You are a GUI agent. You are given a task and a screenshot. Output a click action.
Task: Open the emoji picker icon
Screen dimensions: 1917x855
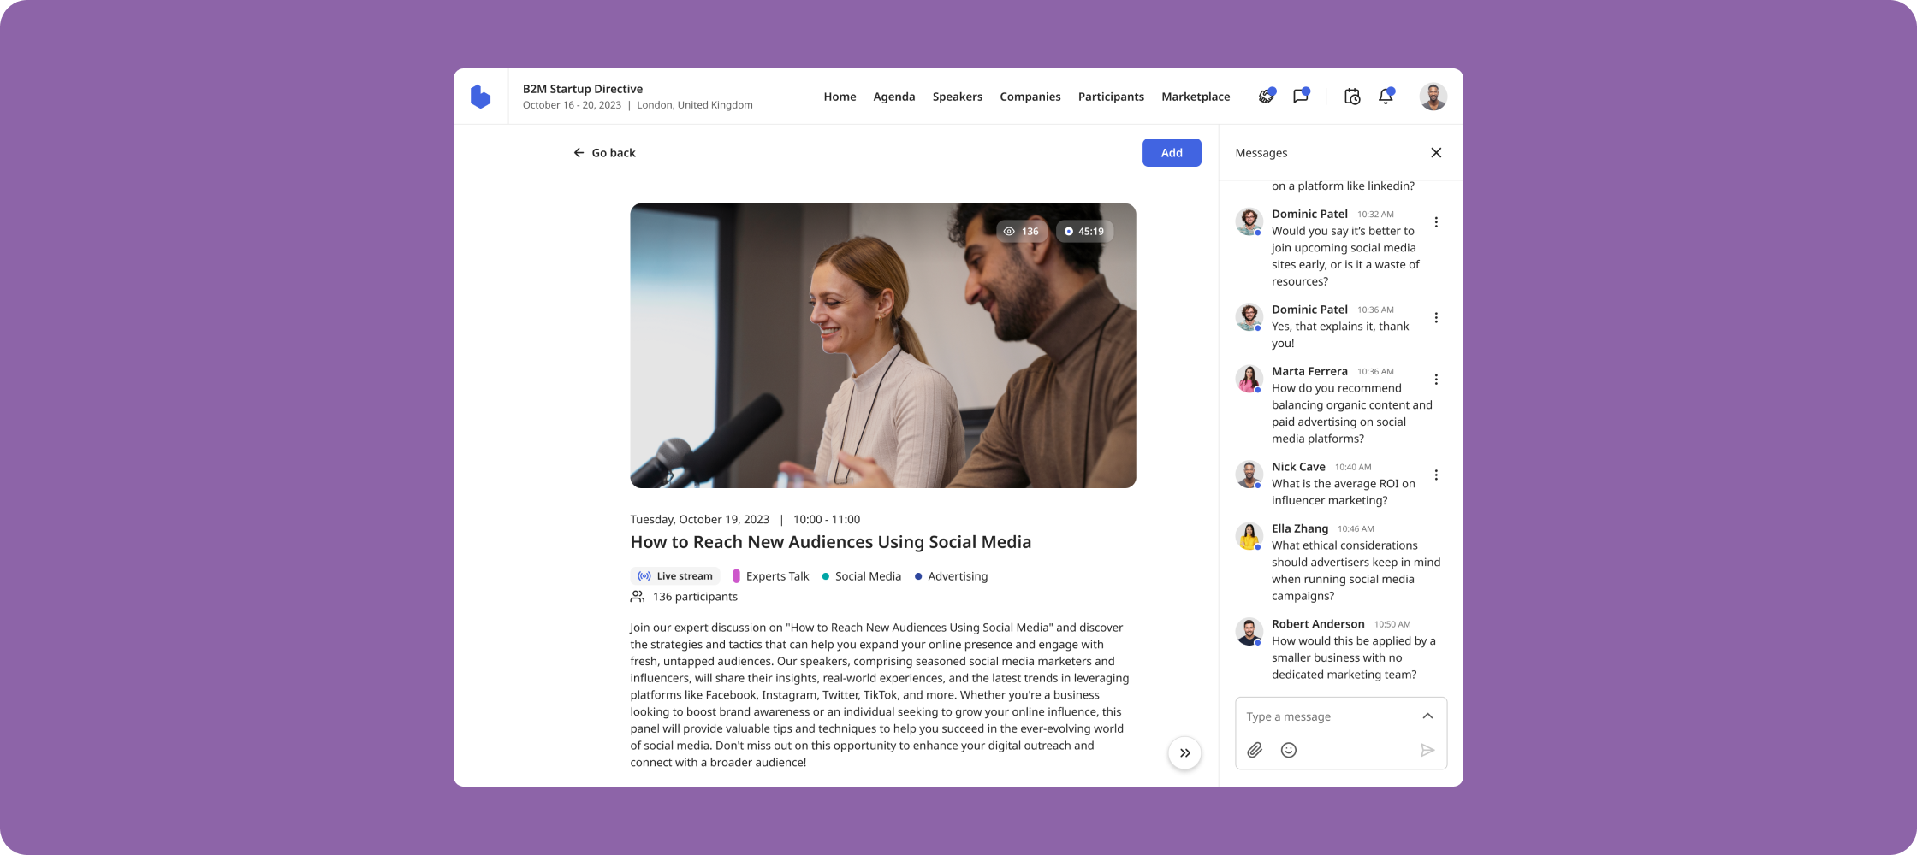click(x=1289, y=750)
